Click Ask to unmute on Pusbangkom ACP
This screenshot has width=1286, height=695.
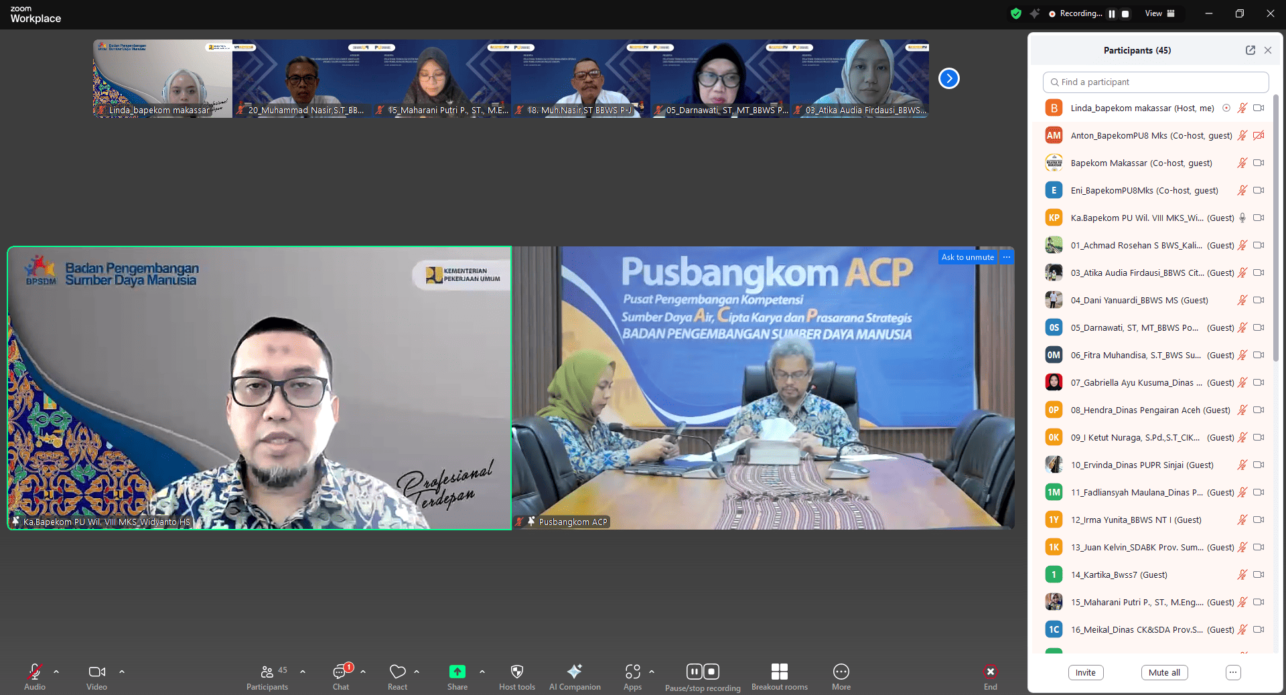(x=968, y=257)
